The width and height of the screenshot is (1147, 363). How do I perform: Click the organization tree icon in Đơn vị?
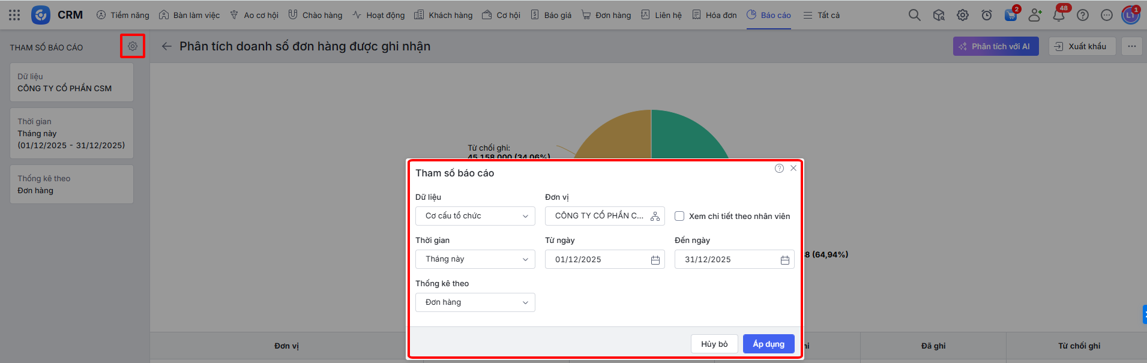(x=655, y=216)
